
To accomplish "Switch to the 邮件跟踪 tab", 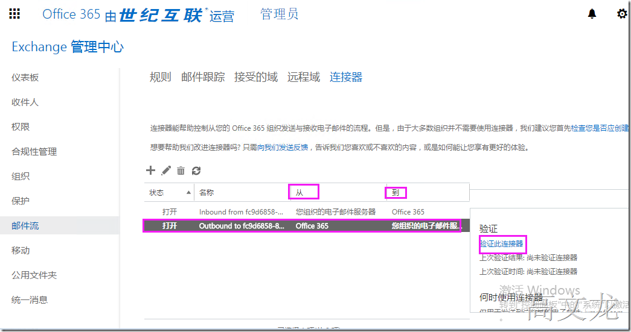I will (x=203, y=77).
